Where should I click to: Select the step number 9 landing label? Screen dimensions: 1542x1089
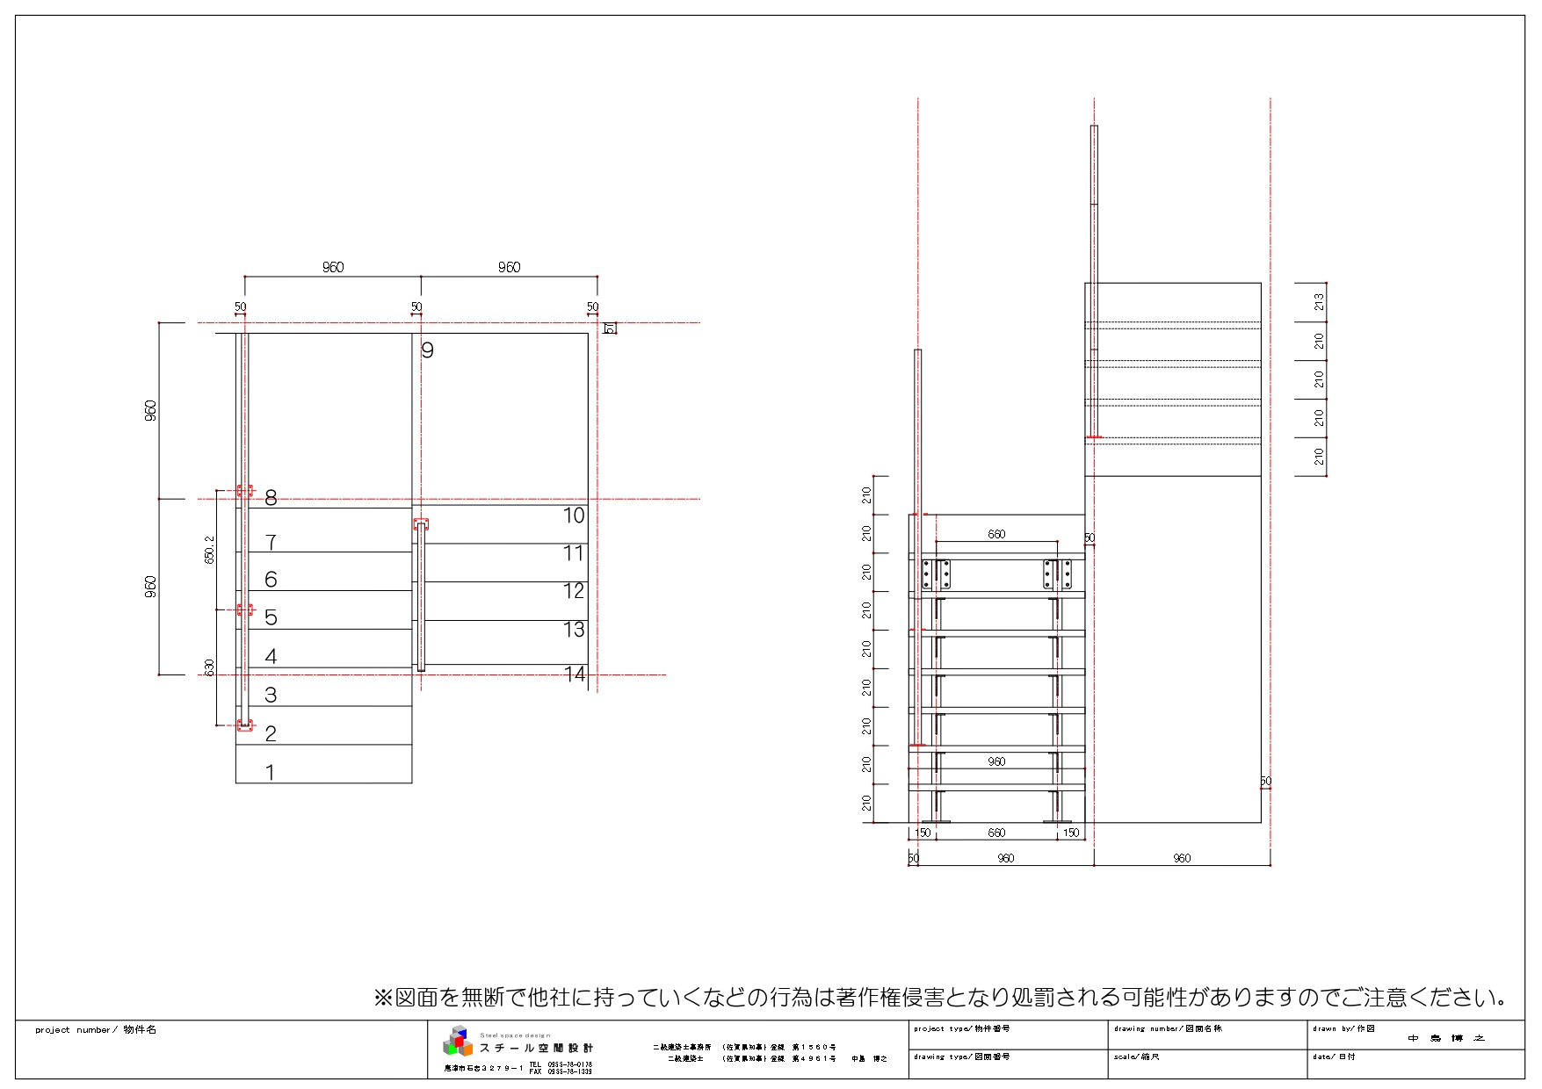coord(427,350)
